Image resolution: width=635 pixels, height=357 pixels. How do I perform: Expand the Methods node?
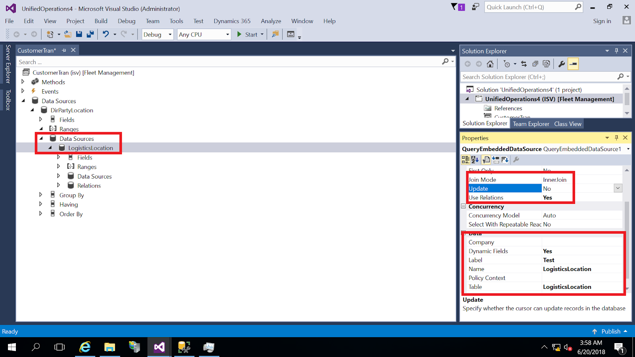click(x=23, y=82)
